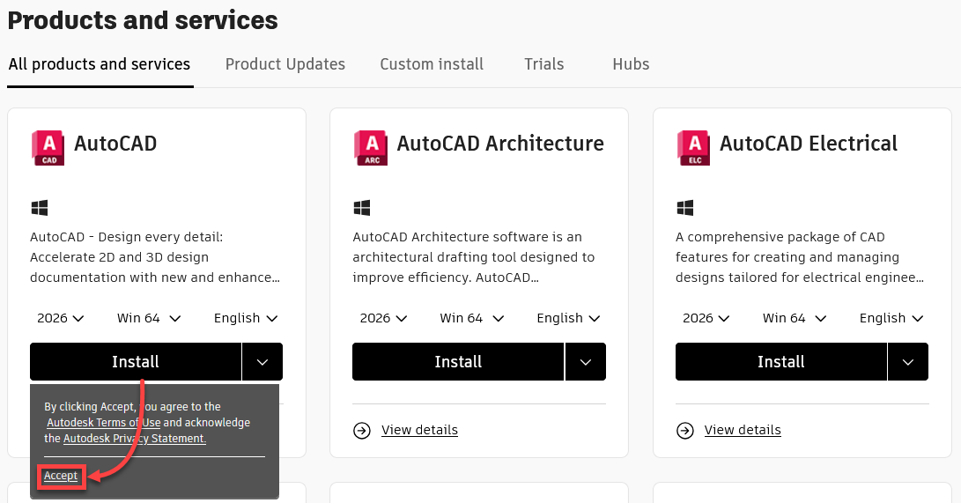Click arrow circle icon in AutoCAD Electrical card

click(684, 431)
